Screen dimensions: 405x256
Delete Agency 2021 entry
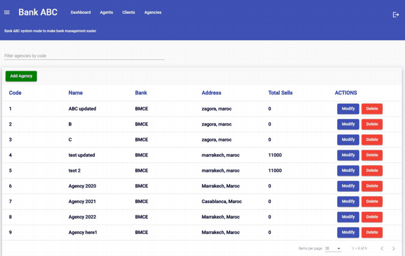pos(372,202)
